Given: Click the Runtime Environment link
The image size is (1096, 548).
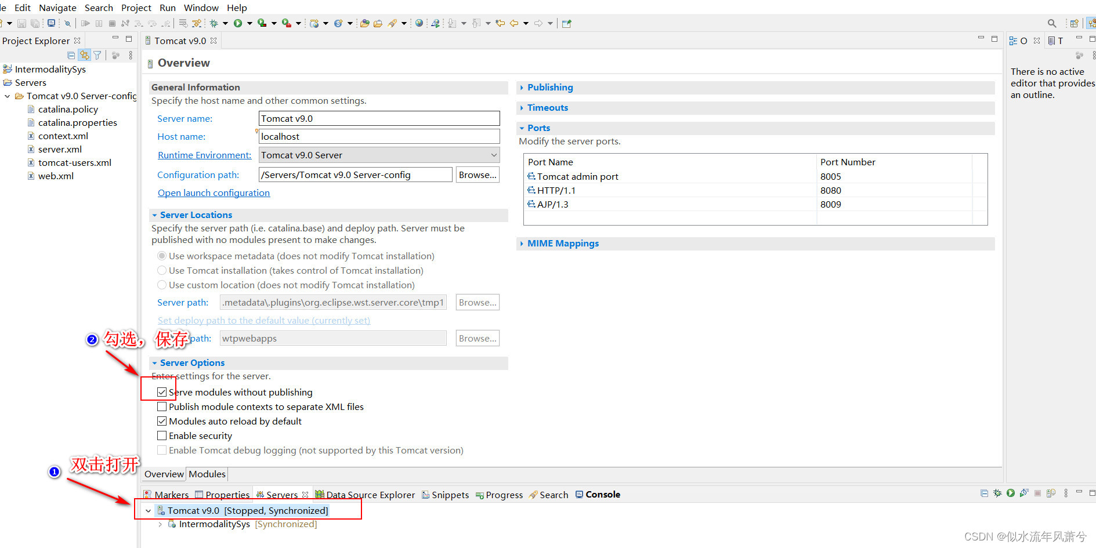Looking at the screenshot, I should tap(204, 155).
